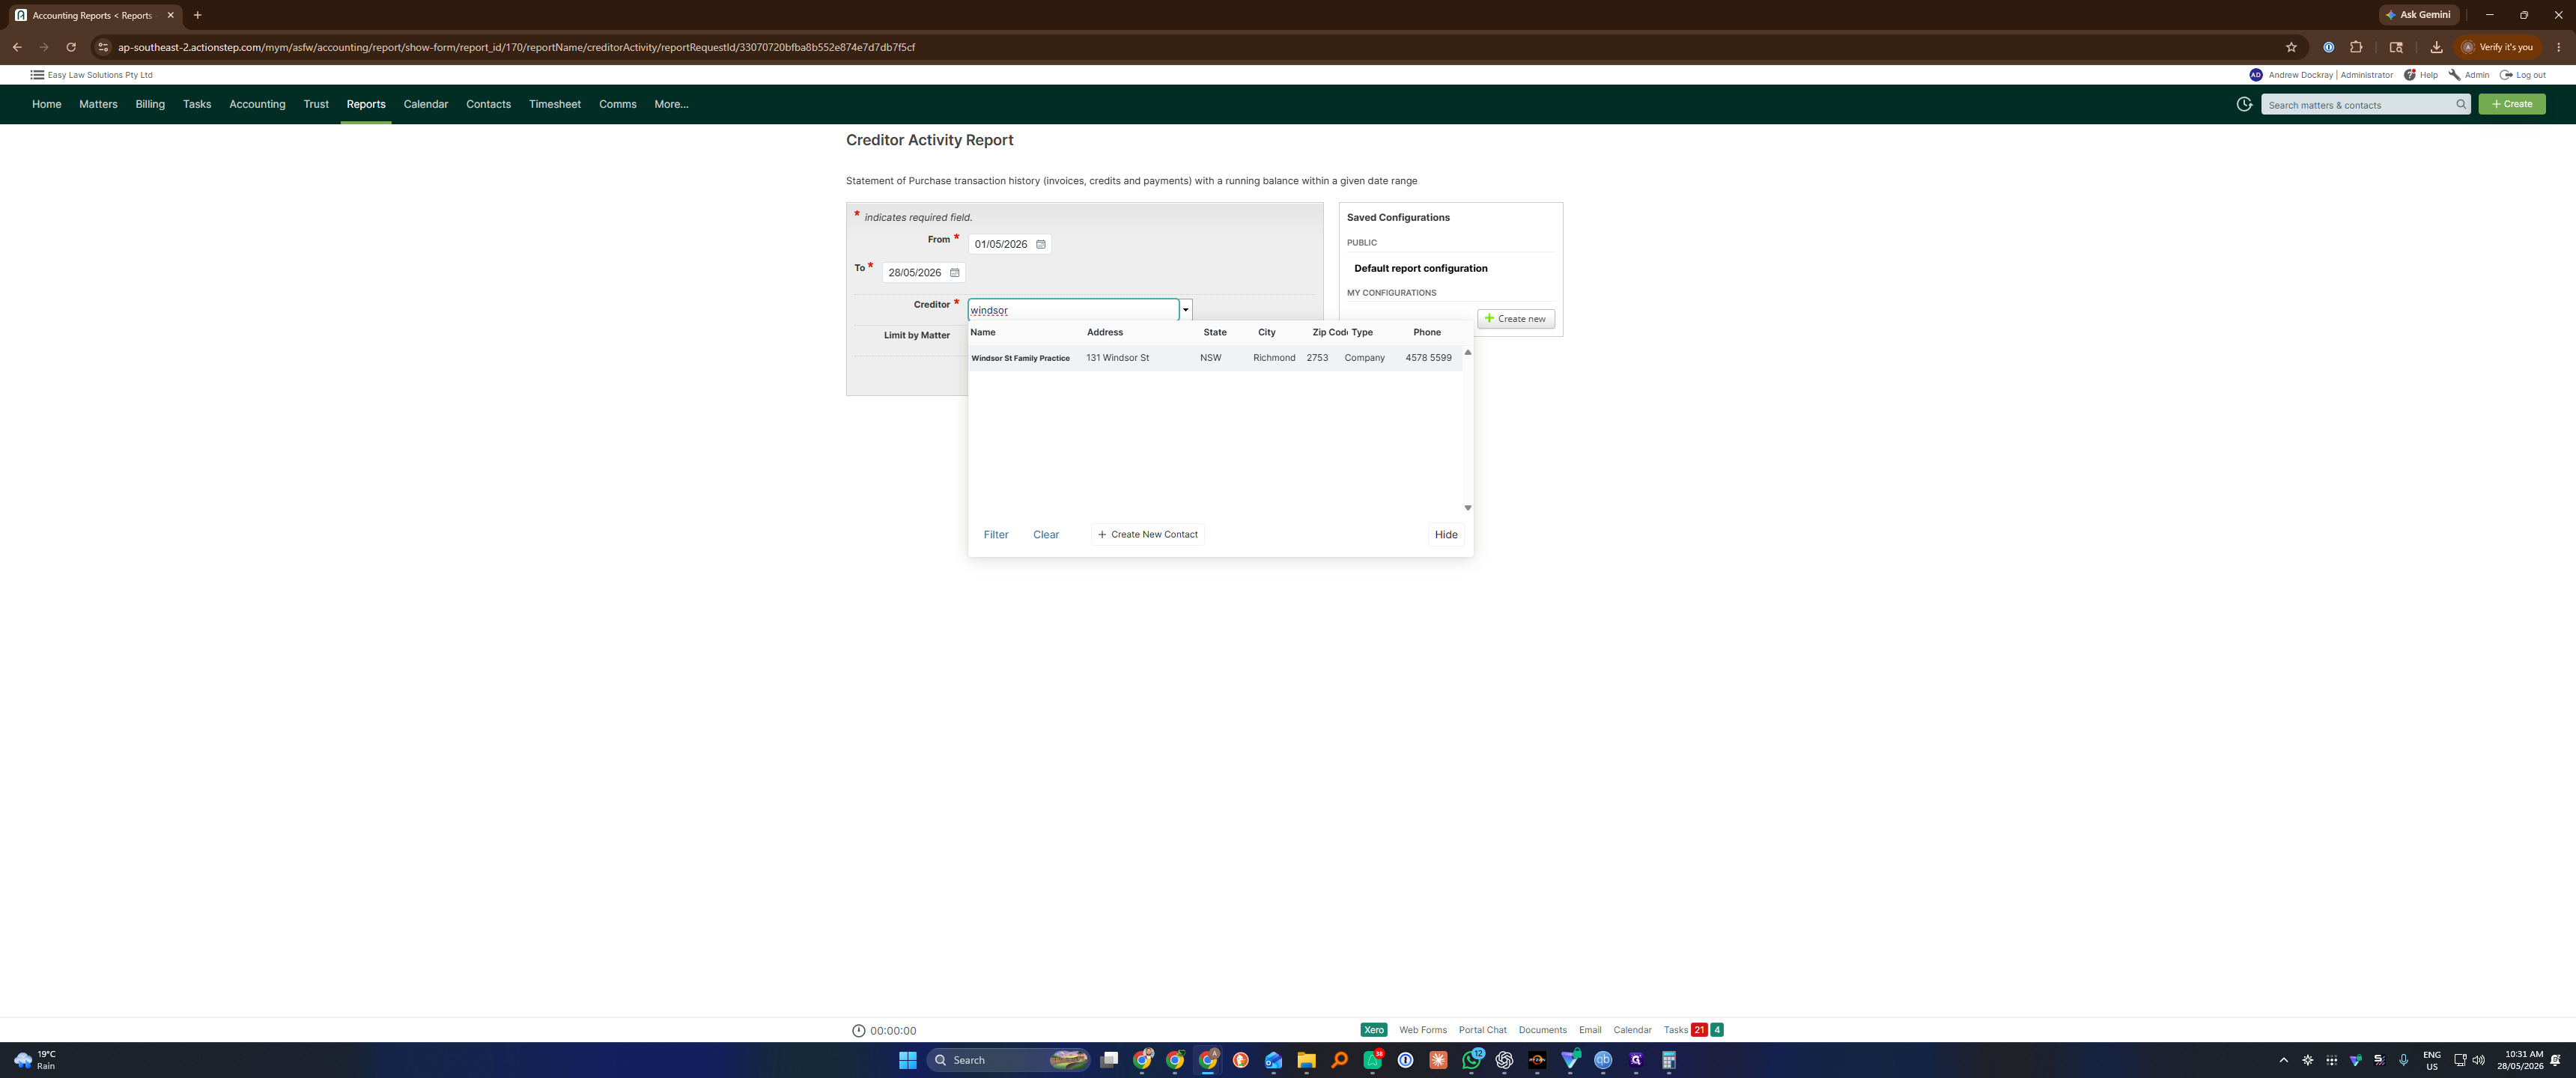This screenshot has height=1078, width=2576.
Task: Click the Creditor search input field
Action: point(1073,310)
